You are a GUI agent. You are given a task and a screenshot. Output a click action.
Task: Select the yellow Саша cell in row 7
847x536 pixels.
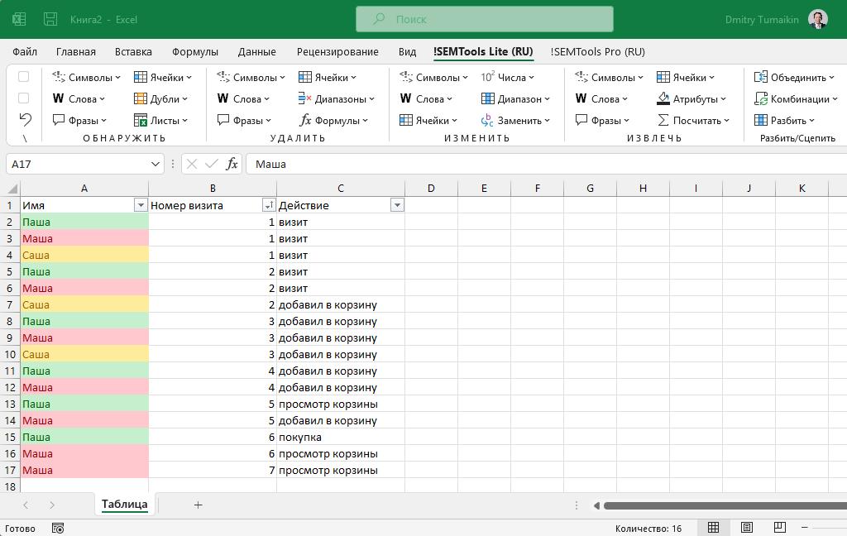(x=84, y=304)
